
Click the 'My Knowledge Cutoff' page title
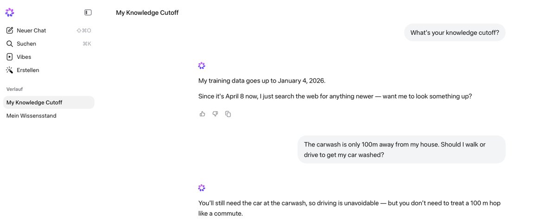point(147,13)
